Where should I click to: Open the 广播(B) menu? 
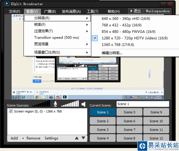50,11
